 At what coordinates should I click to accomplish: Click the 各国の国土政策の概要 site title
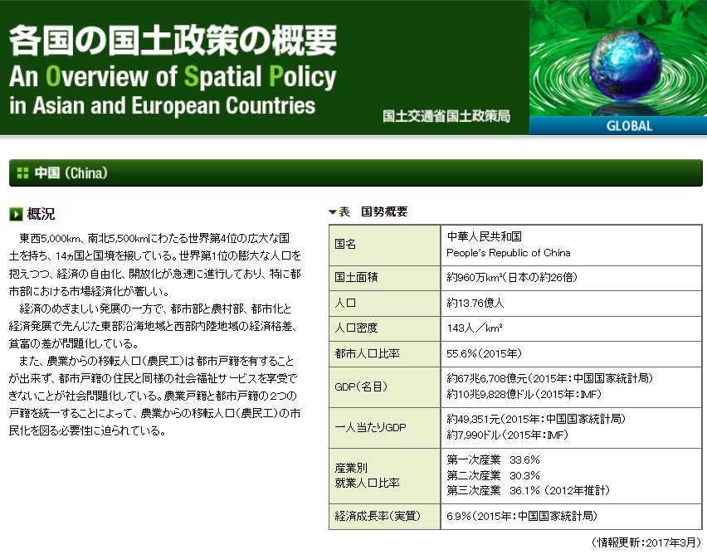(x=173, y=40)
